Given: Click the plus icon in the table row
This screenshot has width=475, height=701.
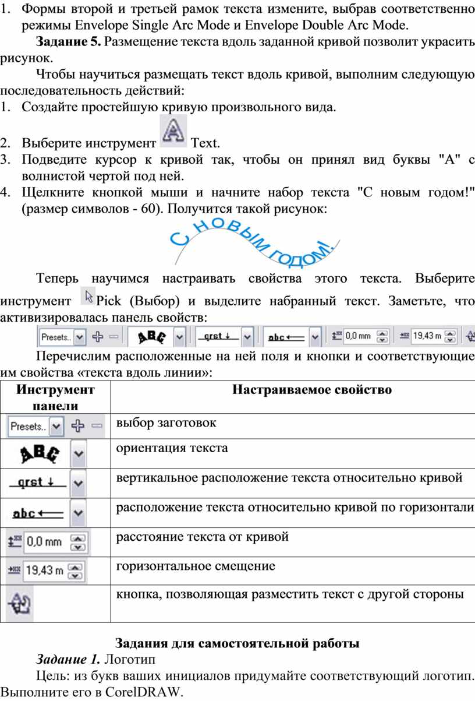Looking at the screenshot, I should click(x=77, y=427).
